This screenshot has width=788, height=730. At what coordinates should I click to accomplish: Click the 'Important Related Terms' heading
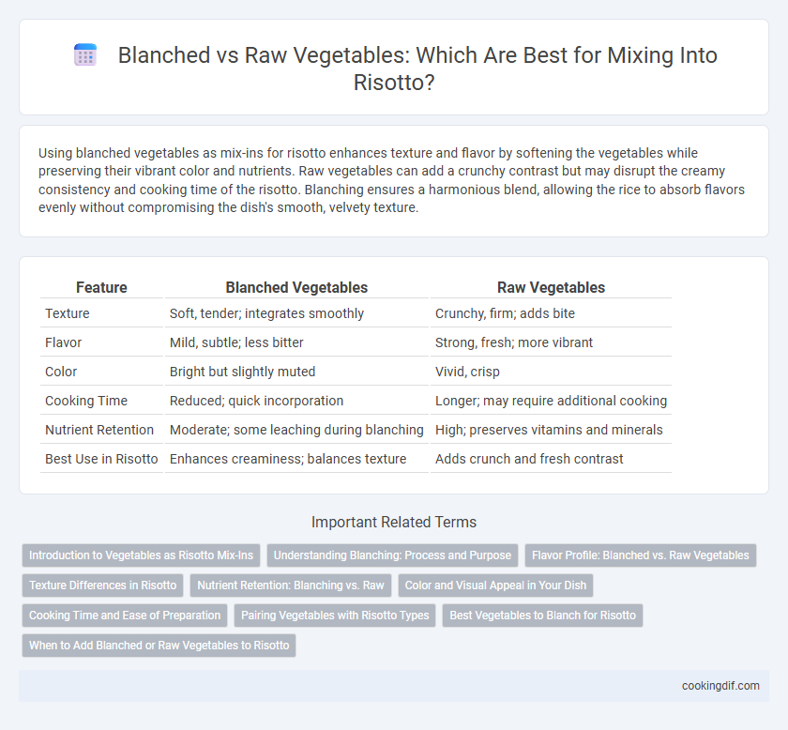click(x=393, y=522)
